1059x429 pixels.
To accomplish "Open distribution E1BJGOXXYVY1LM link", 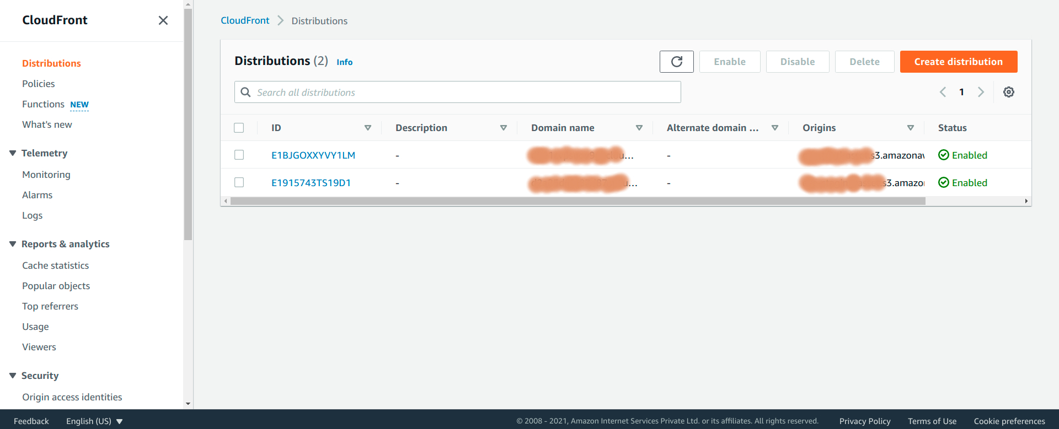I will pos(313,155).
